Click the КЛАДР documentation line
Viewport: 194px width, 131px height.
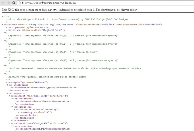pos(43,129)
